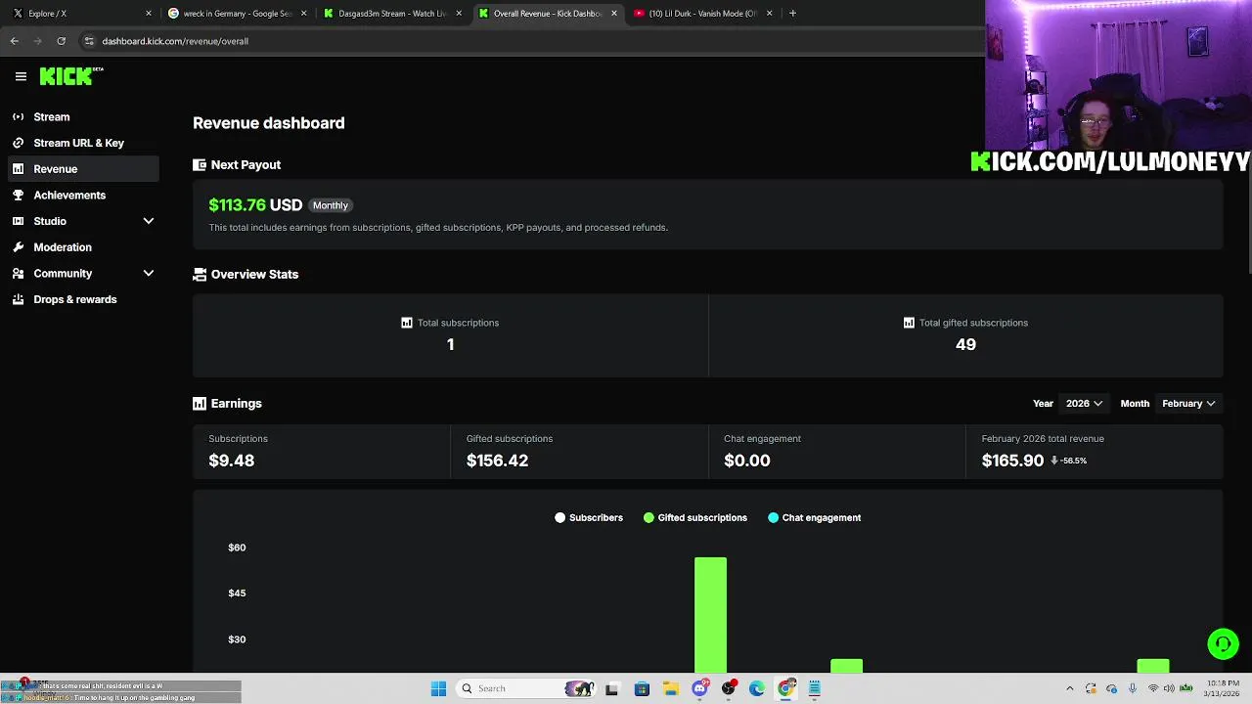Click the browser back arrow
Viewport: 1252px width, 704px height.
[x=15, y=41]
